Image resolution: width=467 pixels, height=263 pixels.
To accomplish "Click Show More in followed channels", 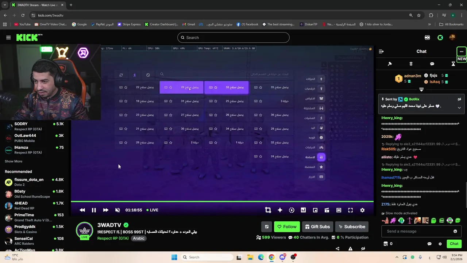I will coord(13,161).
